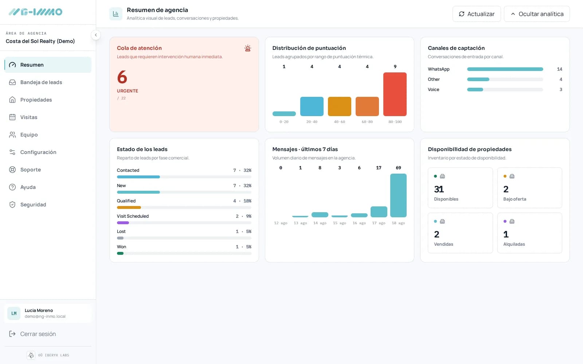The image size is (583, 364).
Task: Click the WhatsApp count 14
Action: [x=560, y=69]
